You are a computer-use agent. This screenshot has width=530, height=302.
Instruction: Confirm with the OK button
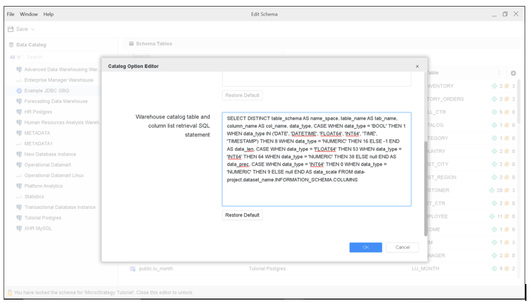(366, 247)
